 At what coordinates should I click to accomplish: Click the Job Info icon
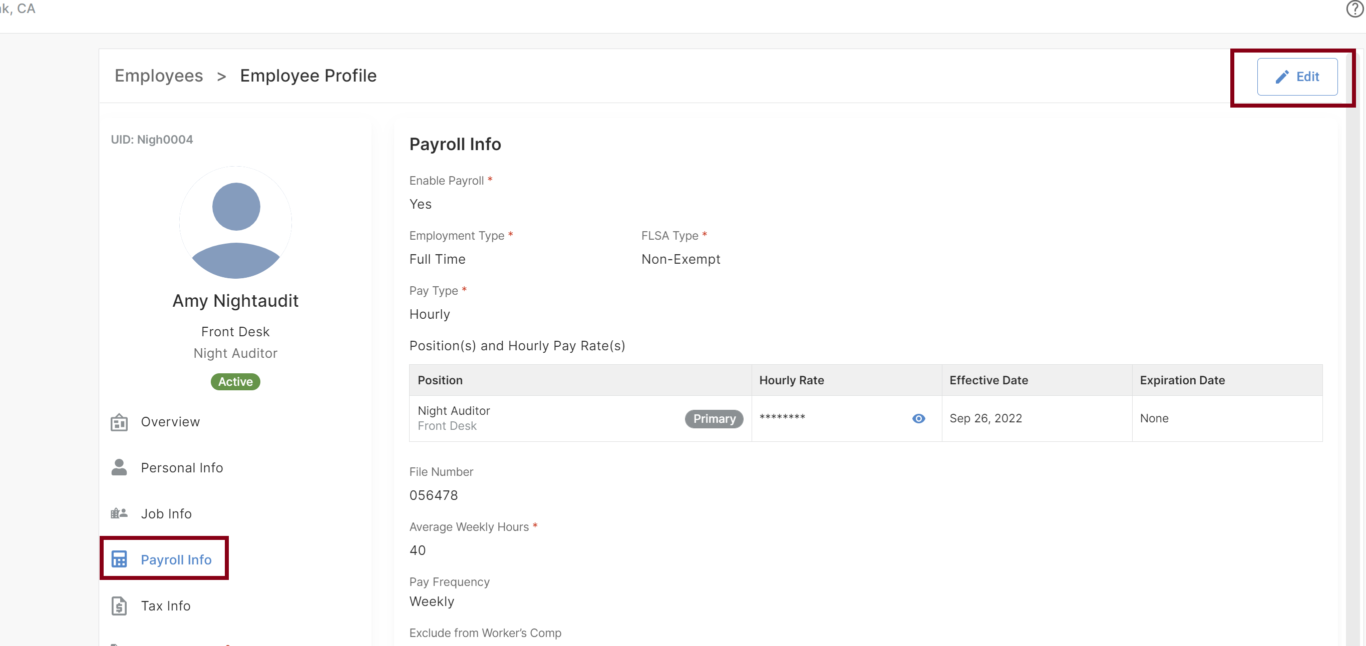tap(119, 513)
